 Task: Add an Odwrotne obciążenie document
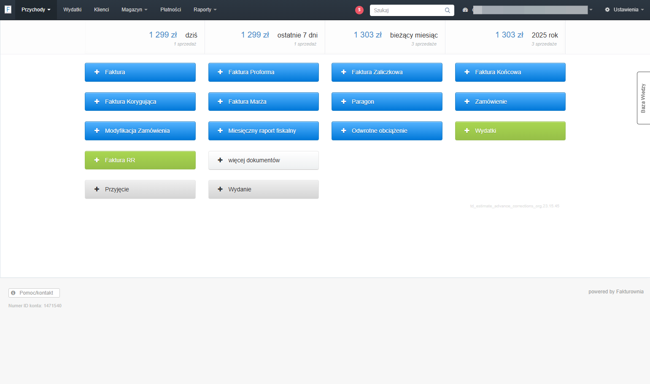[387, 131]
